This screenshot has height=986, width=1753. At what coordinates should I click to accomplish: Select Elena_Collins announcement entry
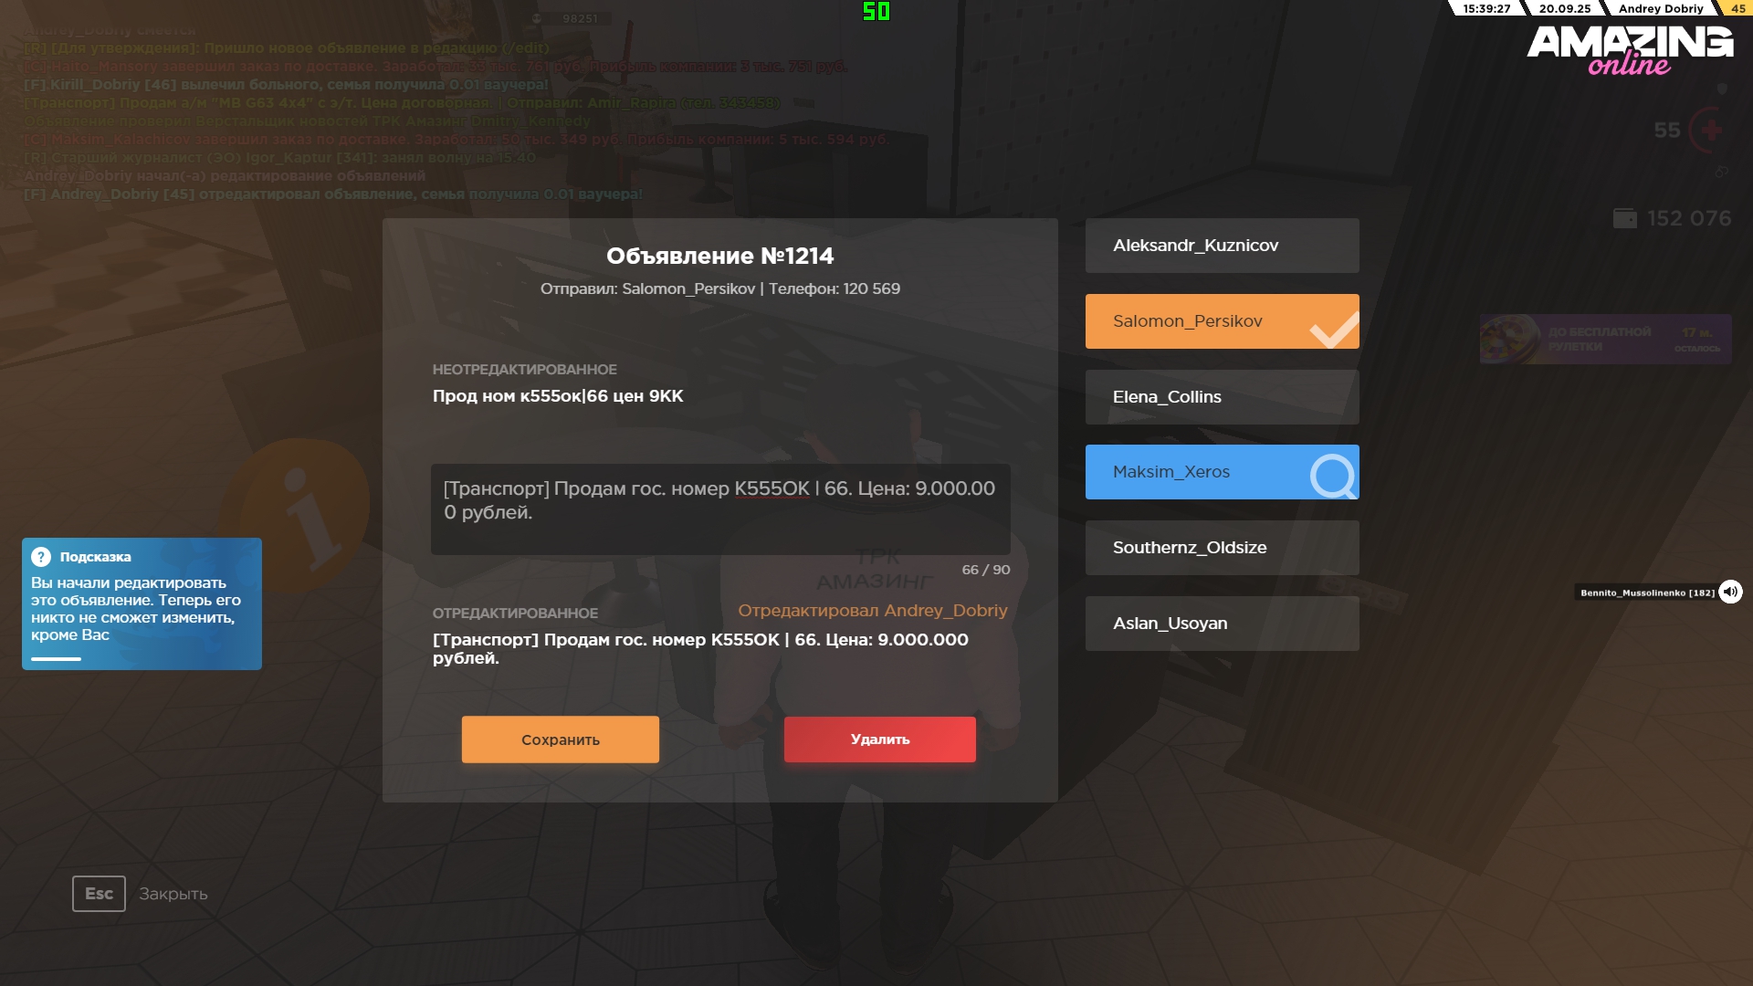coord(1222,397)
